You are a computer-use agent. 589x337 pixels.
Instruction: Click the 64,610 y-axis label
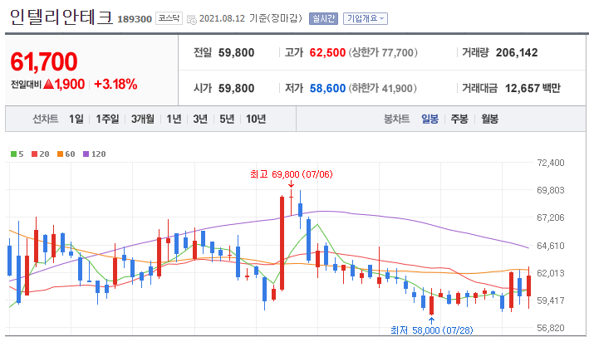550,246
